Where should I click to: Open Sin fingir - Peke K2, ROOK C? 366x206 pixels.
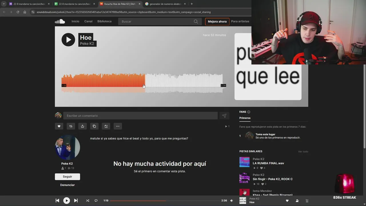pos(272,179)
